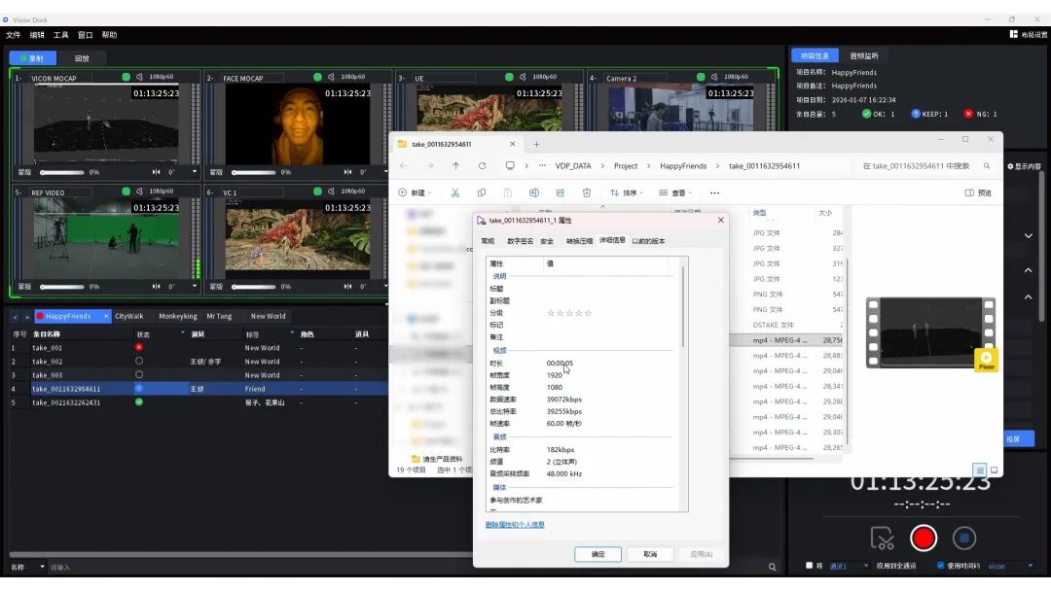Adjust the mask opacity slider under VICON MOCAP
The image size is (1051, 591).
click(x=61, y=173)
